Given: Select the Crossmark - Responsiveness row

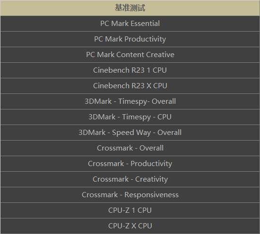Looking at the screenshot, I should point(130,195).
